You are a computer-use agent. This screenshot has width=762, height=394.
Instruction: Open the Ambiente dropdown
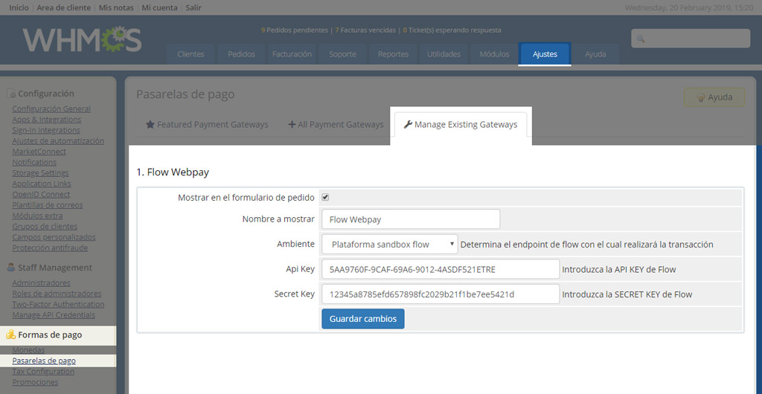390,245
